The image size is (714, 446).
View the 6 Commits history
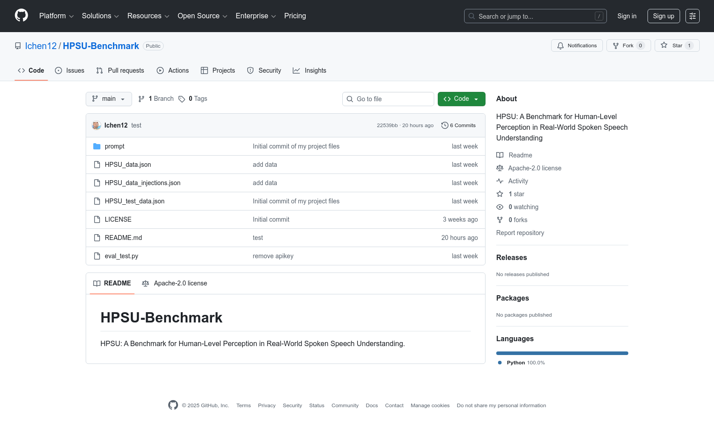click(458, 125)
